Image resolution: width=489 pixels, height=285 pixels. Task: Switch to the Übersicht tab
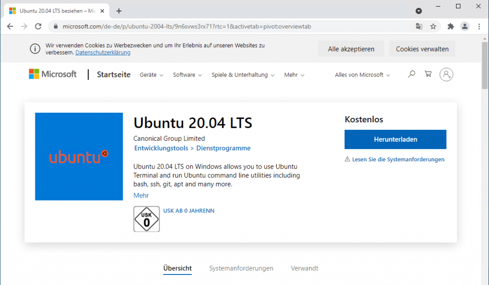[x=178, y=268]
